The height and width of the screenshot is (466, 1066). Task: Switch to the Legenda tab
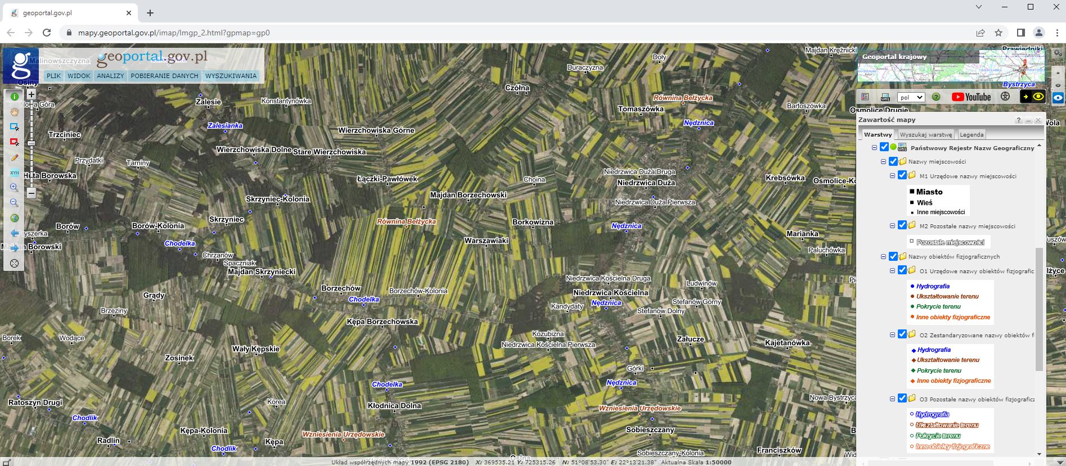click(x=971, y=135)
